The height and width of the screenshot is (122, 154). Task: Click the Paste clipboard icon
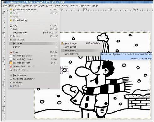[11, 36]
